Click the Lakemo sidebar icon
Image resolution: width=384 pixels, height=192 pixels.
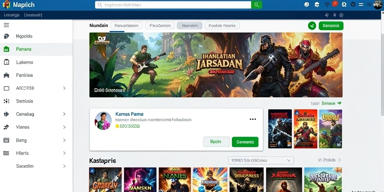coord(6,62)
